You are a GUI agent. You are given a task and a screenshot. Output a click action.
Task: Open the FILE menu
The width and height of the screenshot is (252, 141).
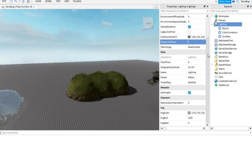(x=4, y=1)
